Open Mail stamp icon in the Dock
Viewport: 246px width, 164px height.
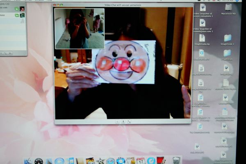49,161
